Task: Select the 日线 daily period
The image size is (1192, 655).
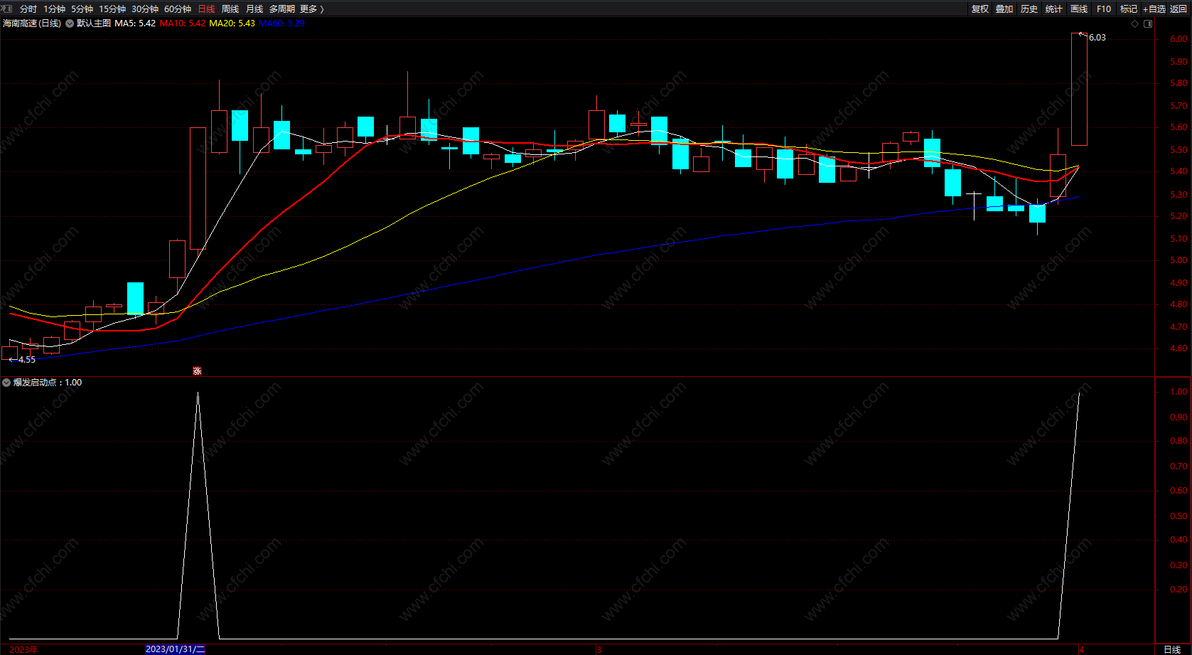Action: [x=206, y=9]
